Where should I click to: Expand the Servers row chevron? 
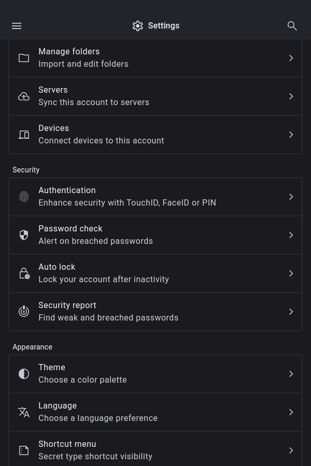(x=291, y=96)
